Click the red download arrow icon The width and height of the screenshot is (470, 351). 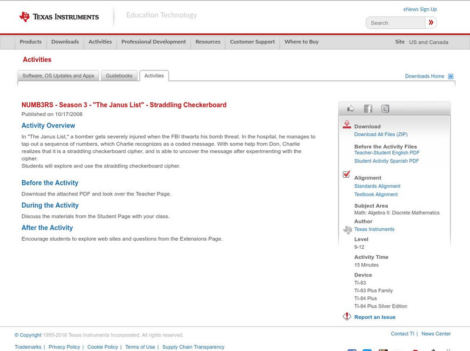tap(347, 124)
